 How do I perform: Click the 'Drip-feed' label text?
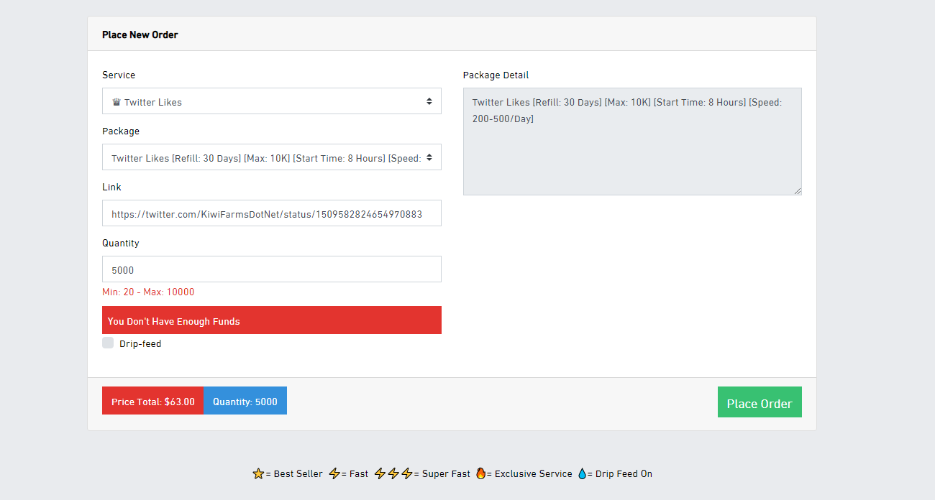pos(140,343)
